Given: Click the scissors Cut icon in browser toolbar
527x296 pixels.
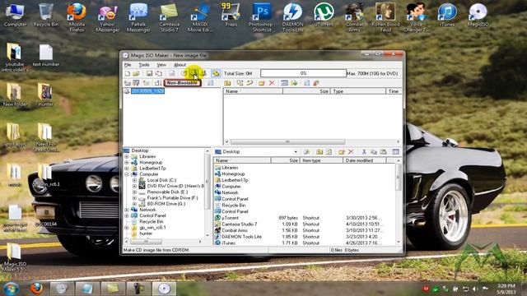Looking at the screenshot, I should pyautogui.click(x=364, y=152).
